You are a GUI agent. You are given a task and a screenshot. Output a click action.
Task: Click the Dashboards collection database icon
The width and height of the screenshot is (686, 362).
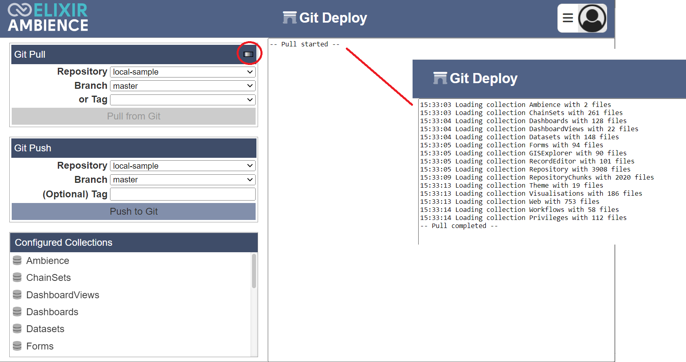(x=17, y=312)
